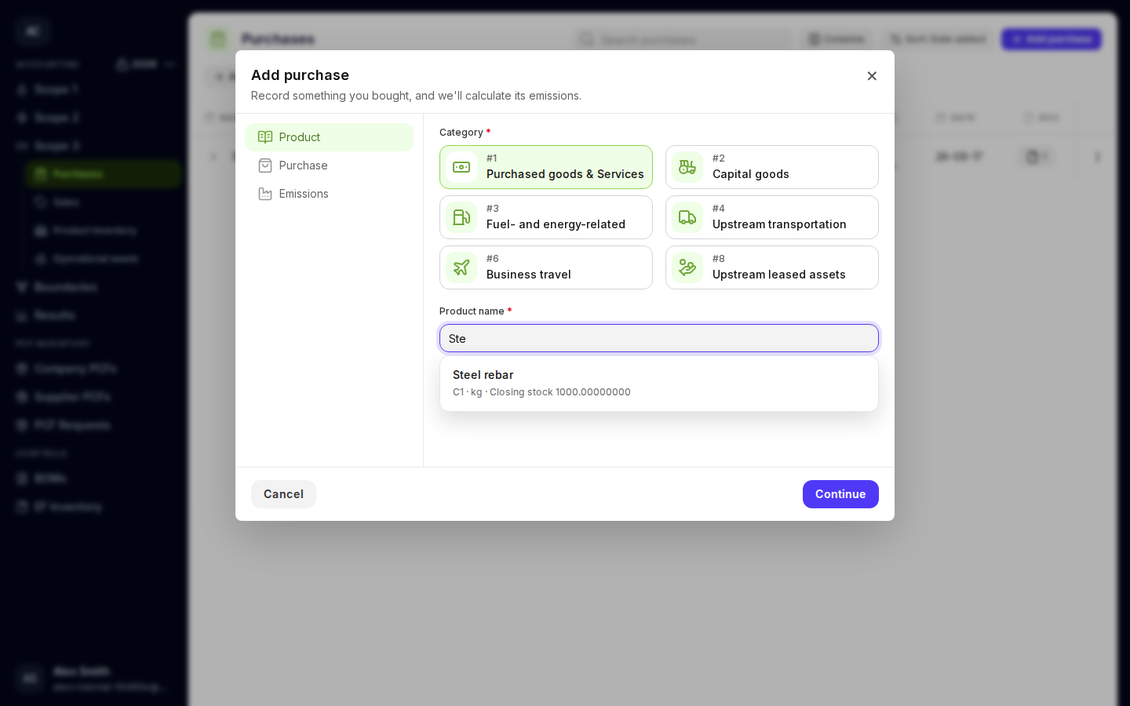The width and height of the screenshot is (1130, 706).
Task: Click the fuel pump icon
Action: [x=461, y=217]
